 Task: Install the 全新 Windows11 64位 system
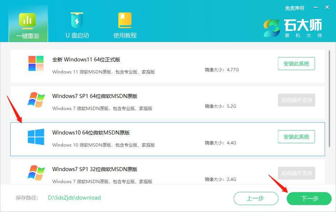296,64
